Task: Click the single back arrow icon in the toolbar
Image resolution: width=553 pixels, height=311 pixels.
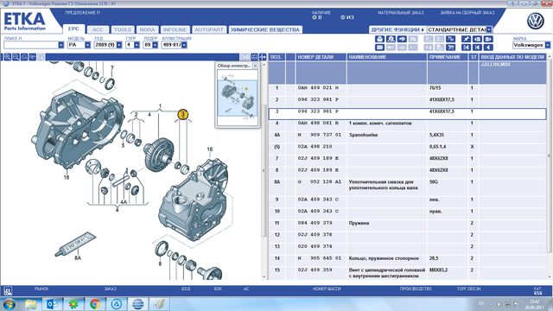Action: (x=488, y=48)
